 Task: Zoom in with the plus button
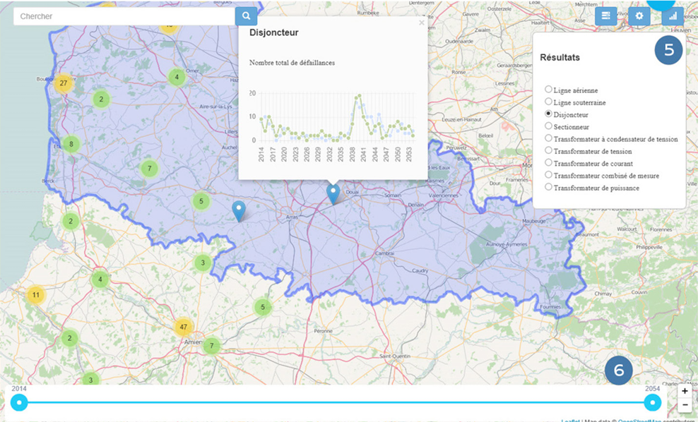(x=685, y=391)
